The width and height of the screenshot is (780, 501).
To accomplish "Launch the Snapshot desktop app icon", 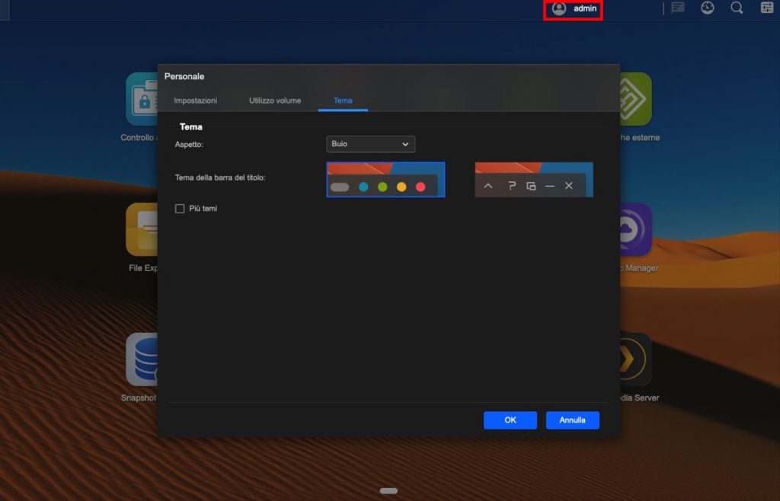I will (142, 359).
